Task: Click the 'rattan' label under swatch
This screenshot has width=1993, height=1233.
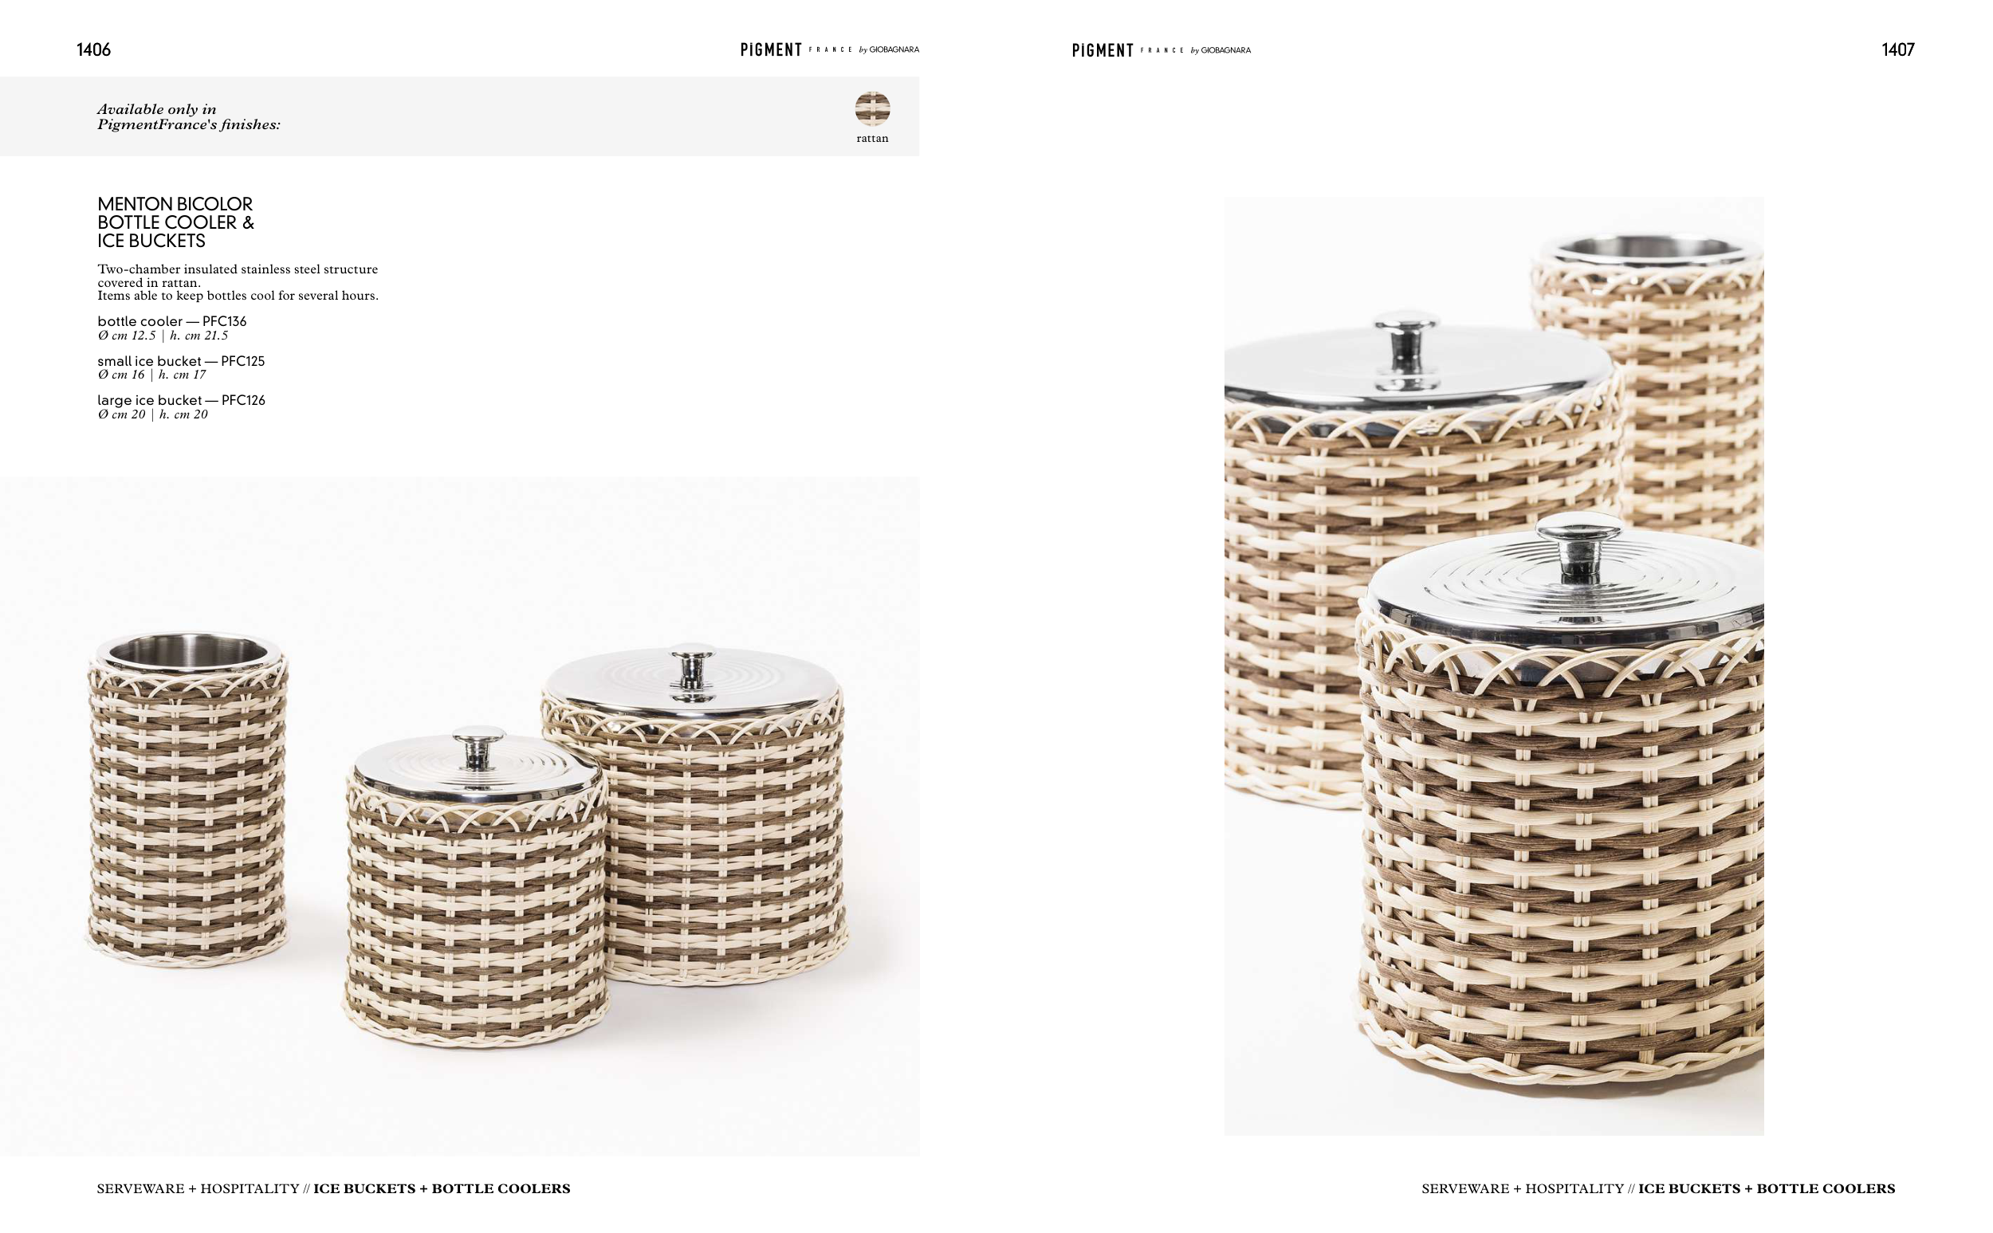Action: (873, 138)
